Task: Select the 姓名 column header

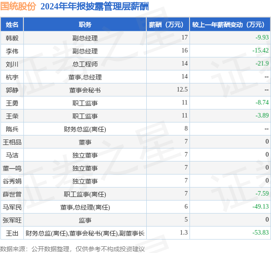Action: [x=12, y=25]
